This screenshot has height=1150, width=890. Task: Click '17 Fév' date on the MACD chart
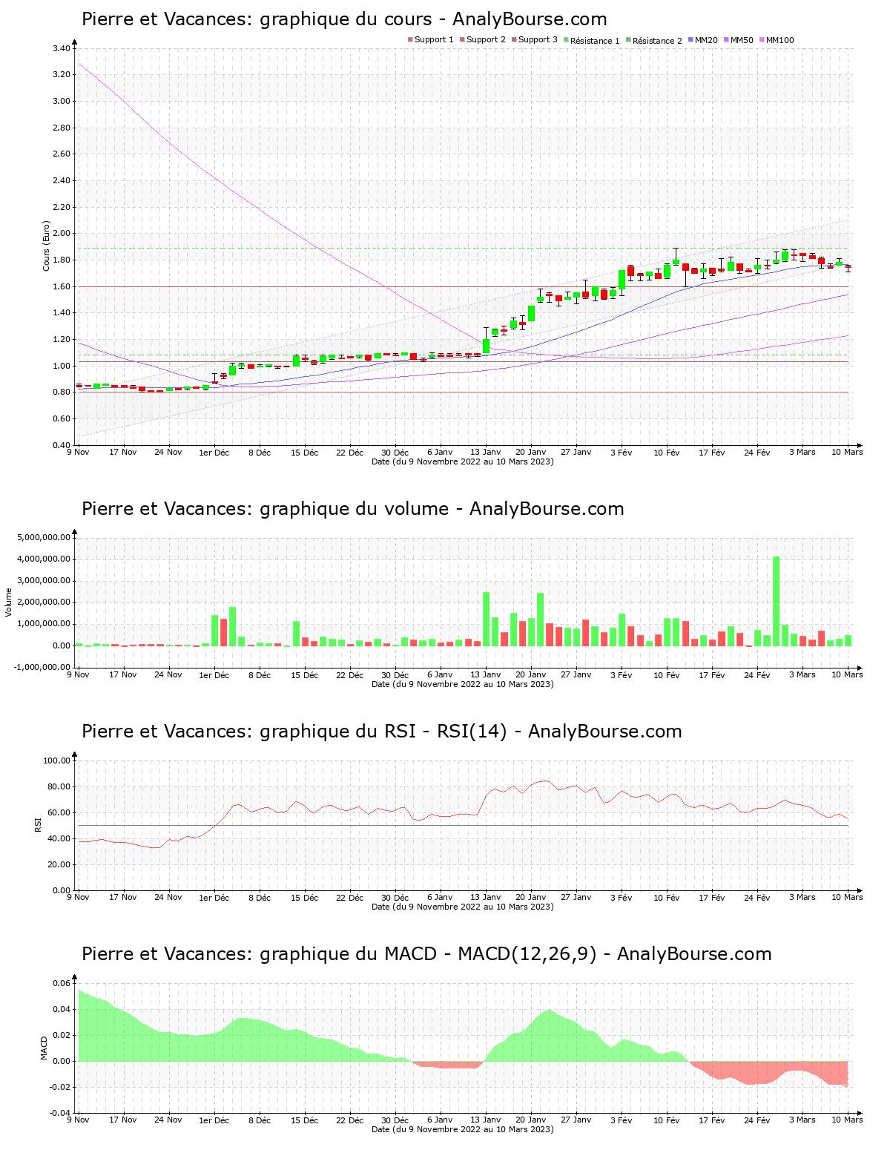[x=712, y=1120]
